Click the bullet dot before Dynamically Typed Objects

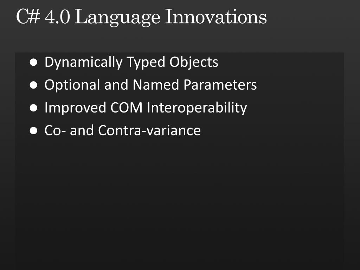pos(33,63)
